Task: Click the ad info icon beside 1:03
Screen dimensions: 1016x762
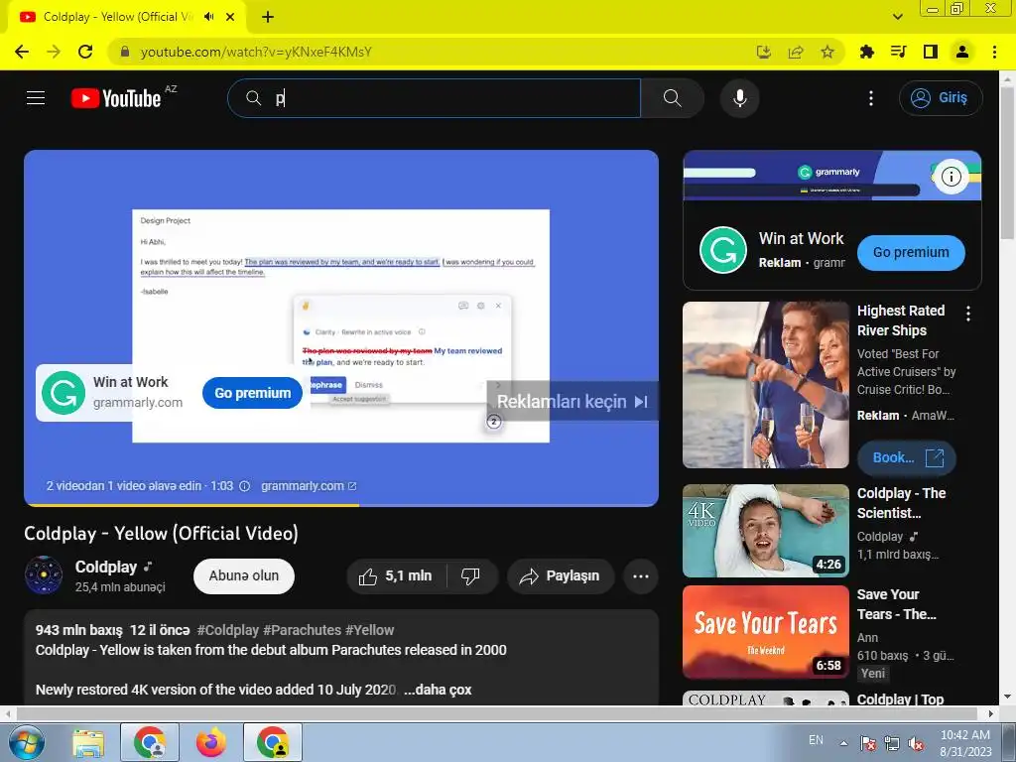Action: pos(244,486)
